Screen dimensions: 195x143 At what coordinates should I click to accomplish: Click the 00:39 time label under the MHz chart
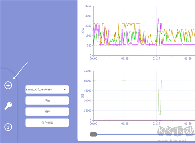click(x=125, y=59)
